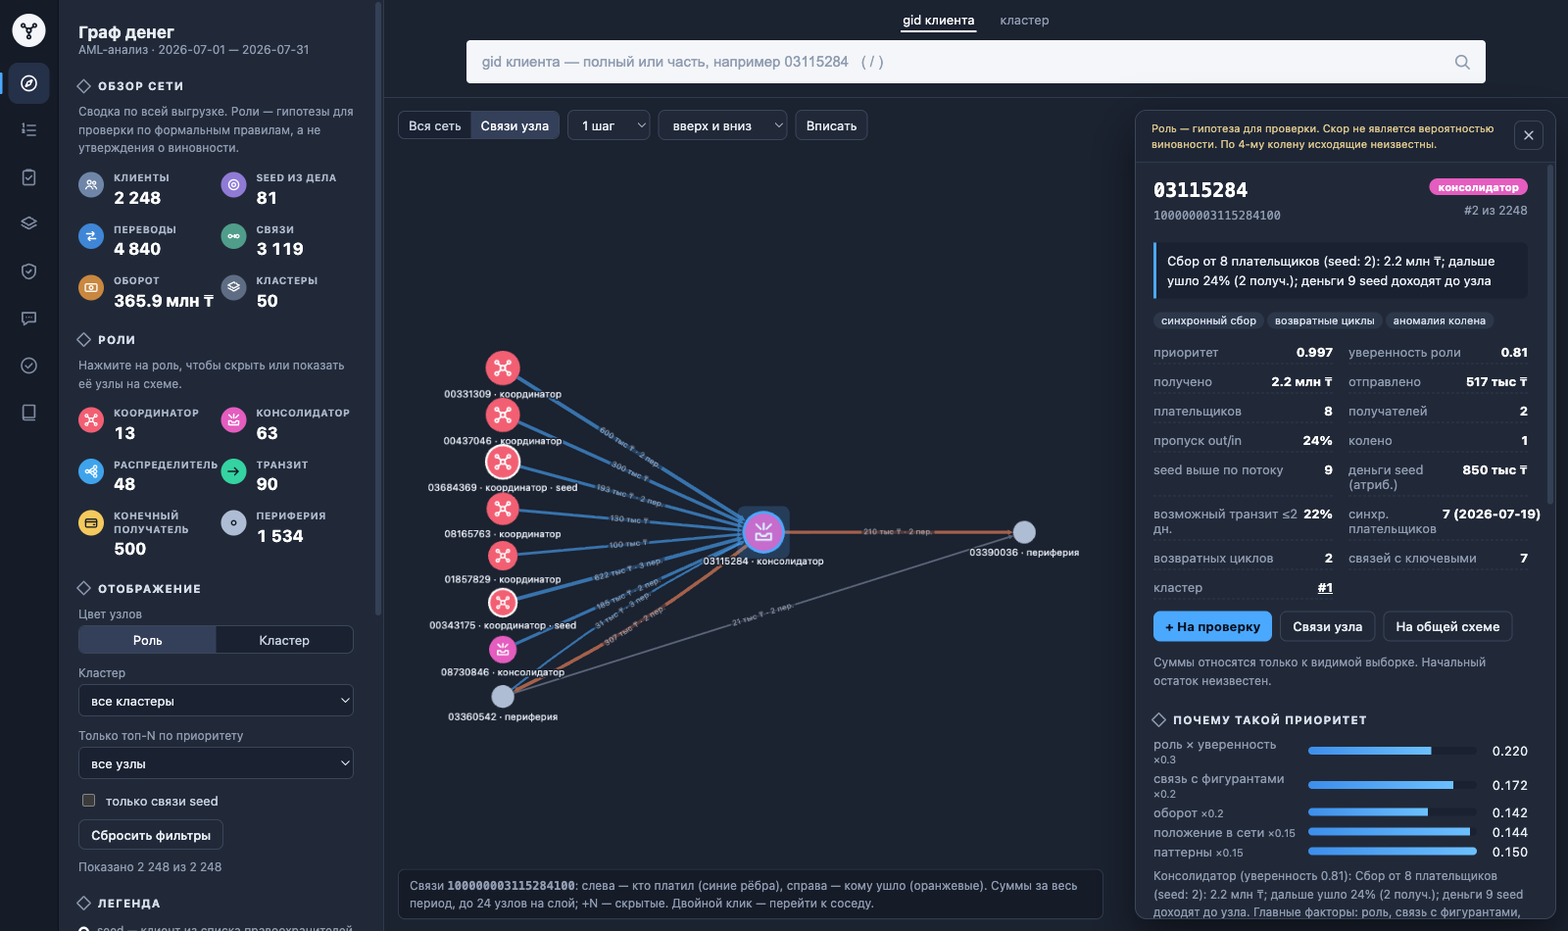Viewport: 1568px width, 931px height.
Task: Open the clipboard checkmark icon in sidebar
Action: pyautogui.click(x=29, y=177)
